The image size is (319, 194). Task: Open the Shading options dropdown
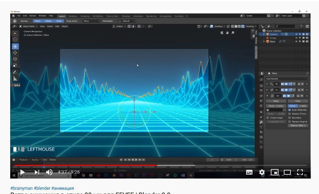click(x=251, y=26)
